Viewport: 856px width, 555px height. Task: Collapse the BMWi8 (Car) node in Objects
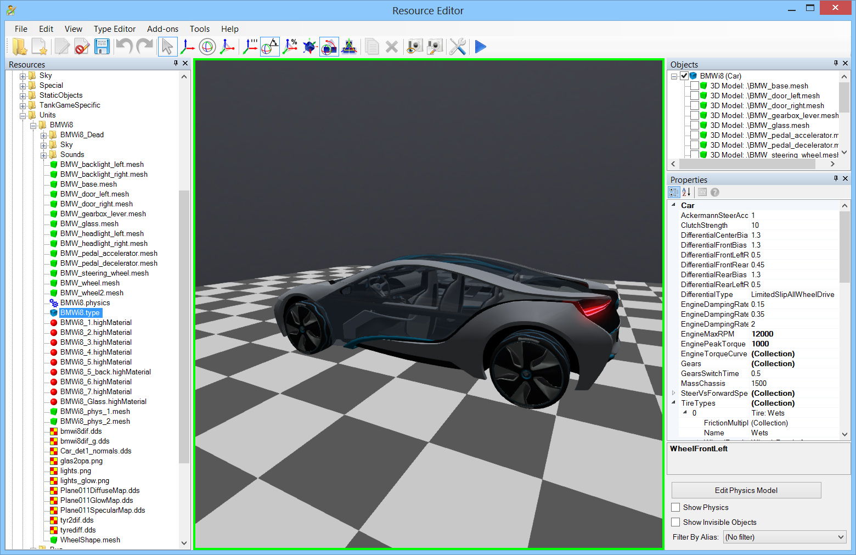[x=674, y=76]
